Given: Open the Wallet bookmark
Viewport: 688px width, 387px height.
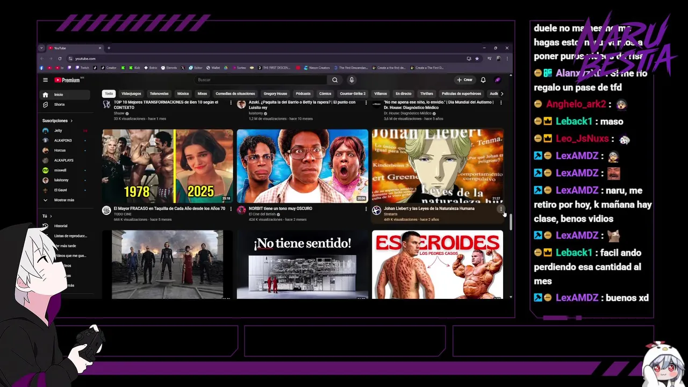Looking at the screenshot, I should pos(212,68).
